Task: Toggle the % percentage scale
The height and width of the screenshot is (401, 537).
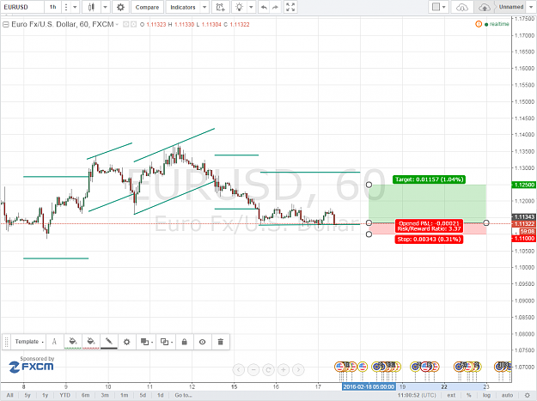Action: [x=469, y=395]
